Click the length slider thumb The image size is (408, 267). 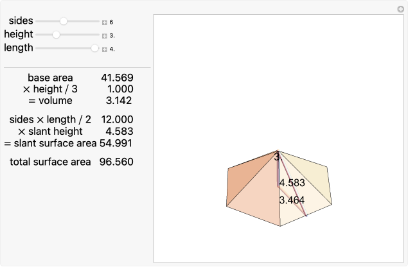[x=95, y=48]
